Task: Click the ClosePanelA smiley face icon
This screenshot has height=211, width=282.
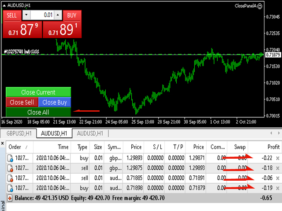Action: point(260,6)
